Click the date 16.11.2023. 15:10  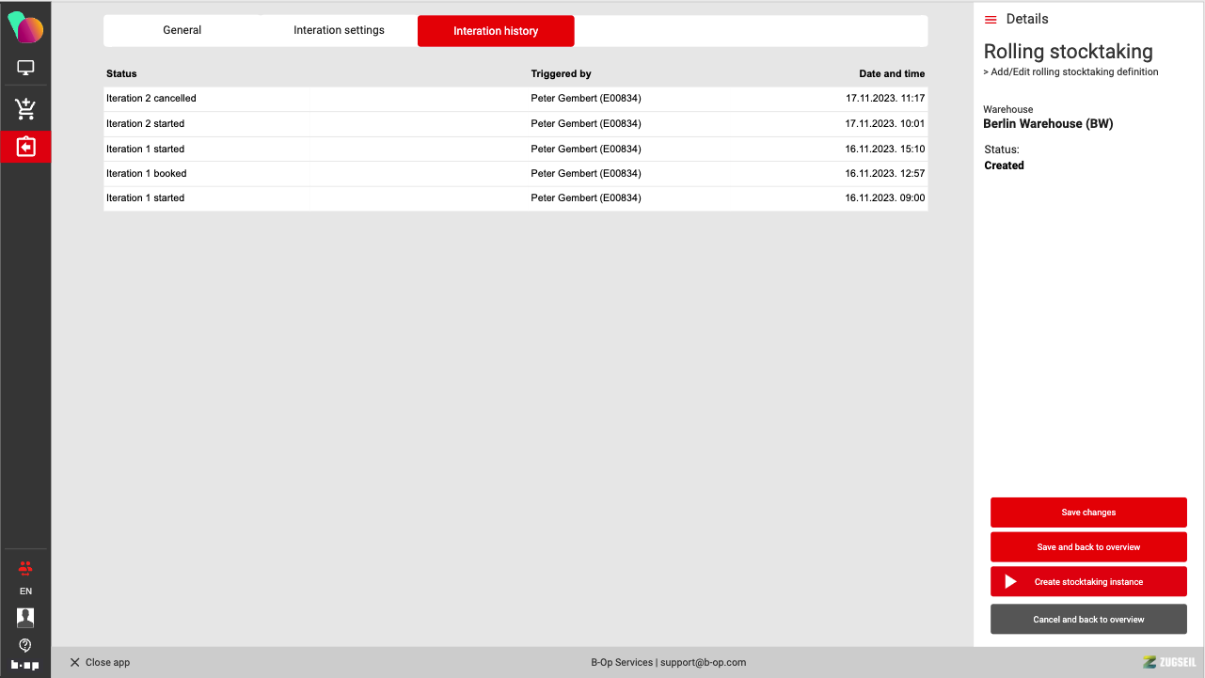(x=885, y=150)
